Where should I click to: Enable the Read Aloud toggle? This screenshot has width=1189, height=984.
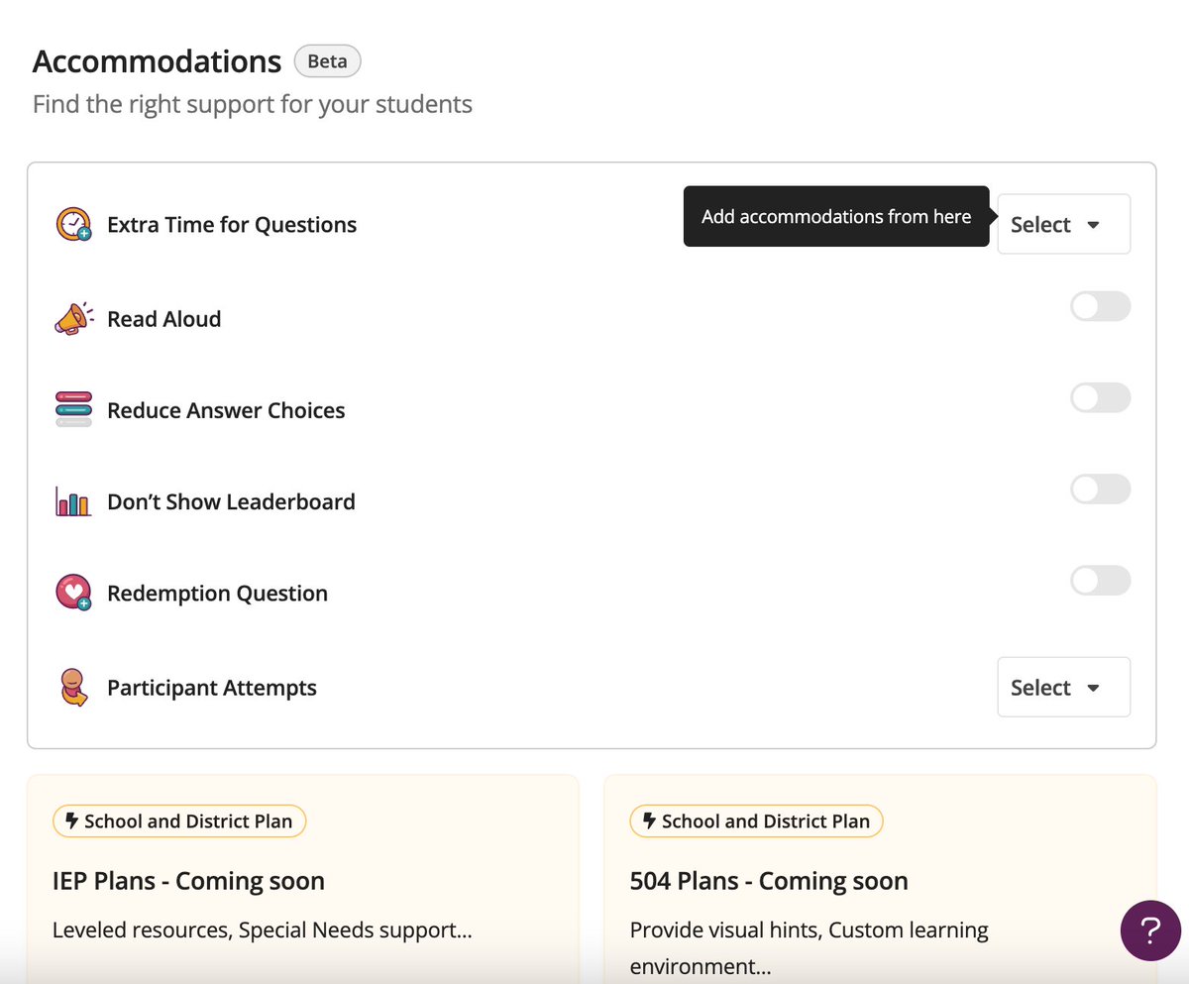pyautogui.click(x=1100, y=307)
